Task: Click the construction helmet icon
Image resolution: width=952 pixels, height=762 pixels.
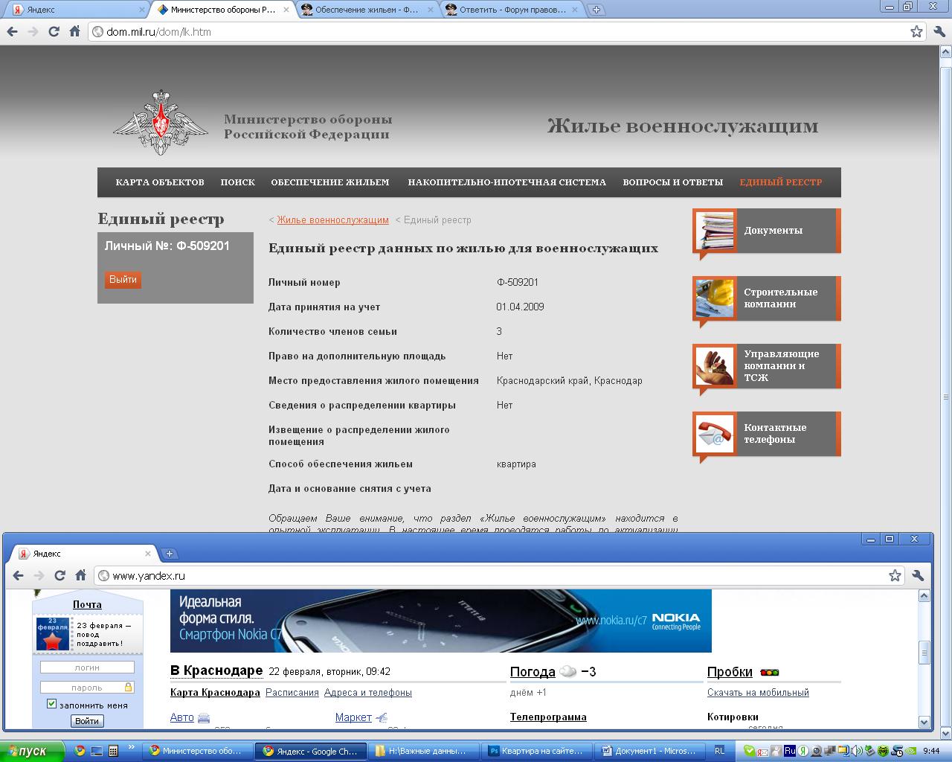Action: pos(715,298)
